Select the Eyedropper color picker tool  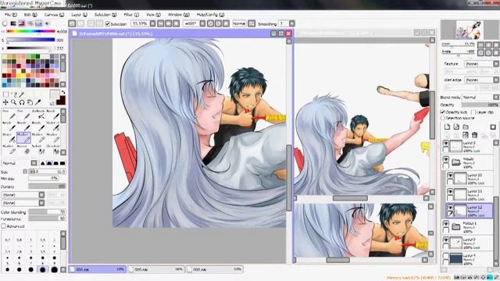(x=38, y=102)
